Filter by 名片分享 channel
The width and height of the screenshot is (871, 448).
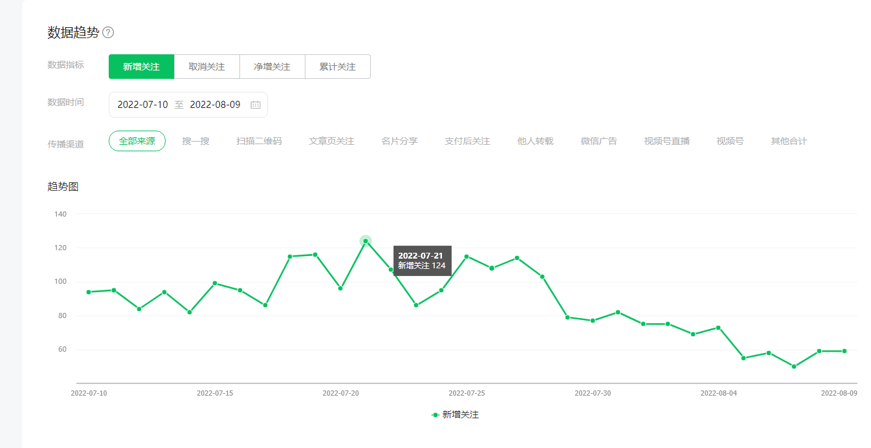400,141
